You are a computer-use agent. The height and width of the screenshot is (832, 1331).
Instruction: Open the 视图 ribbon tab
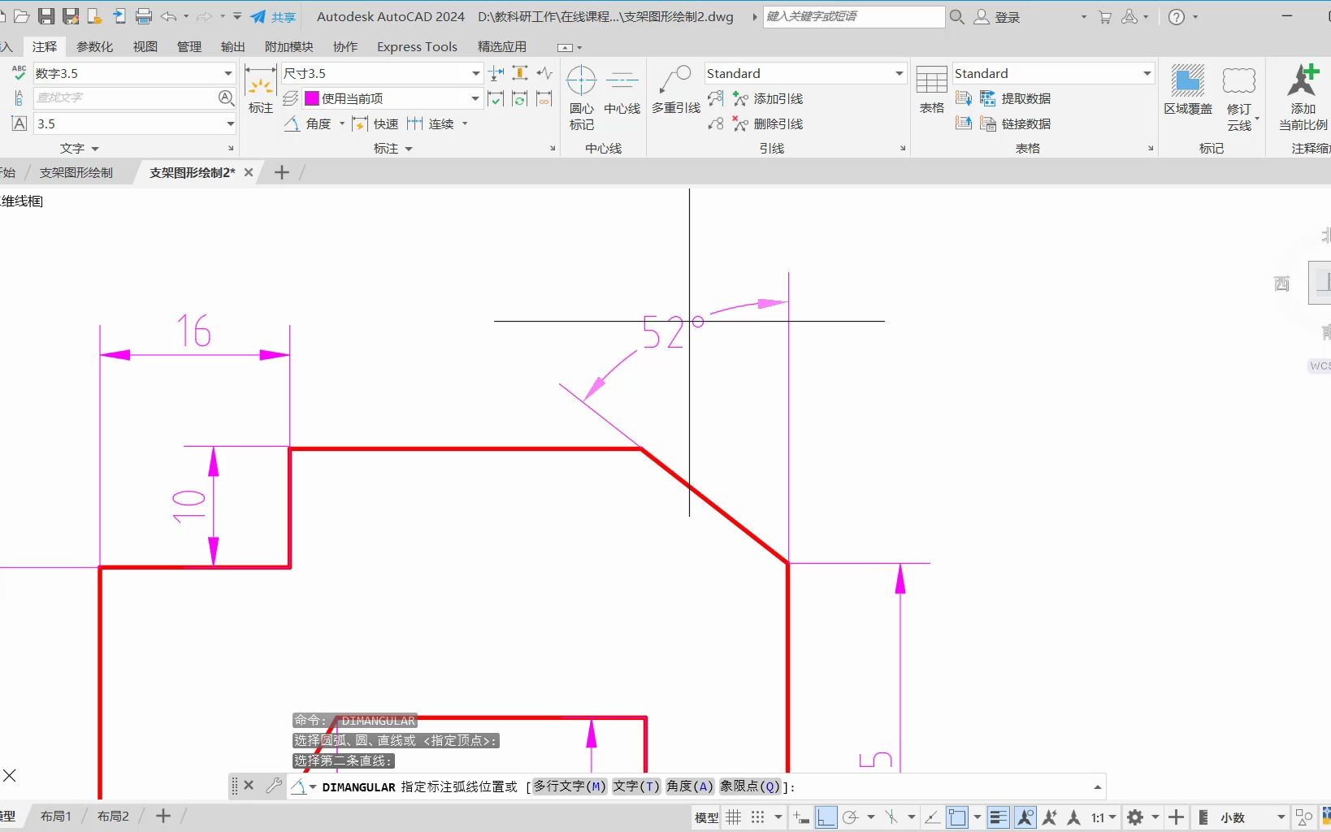pos(145,46)
